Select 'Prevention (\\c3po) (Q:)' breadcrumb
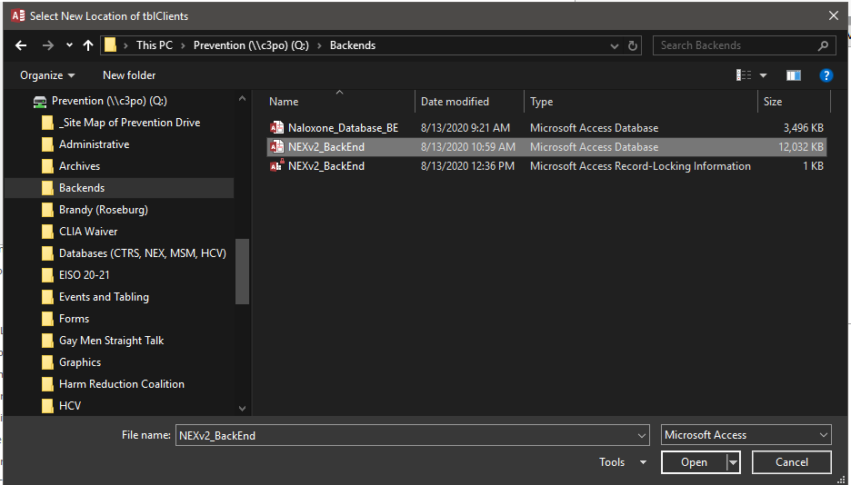 tap(251, 45)
